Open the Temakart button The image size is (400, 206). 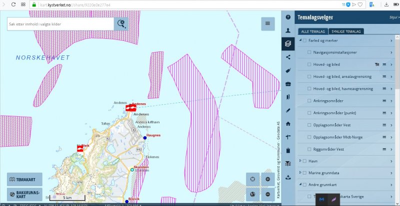(25, 180)
